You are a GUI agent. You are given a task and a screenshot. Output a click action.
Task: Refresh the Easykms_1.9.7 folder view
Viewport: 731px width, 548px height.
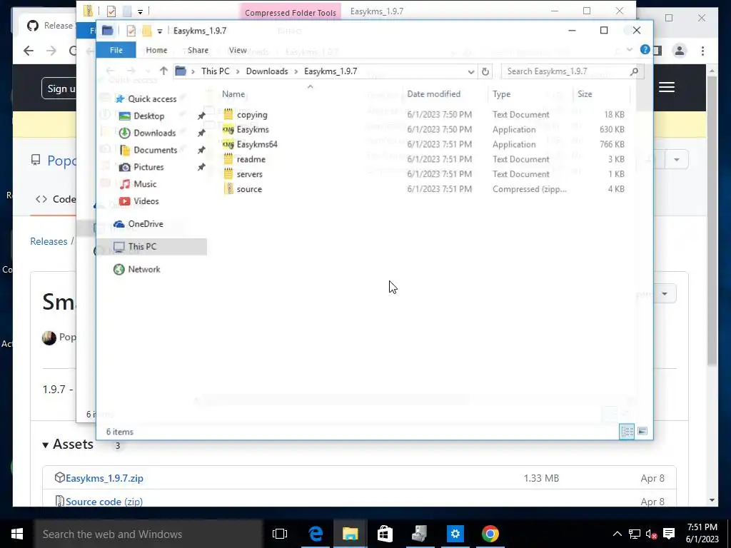(485, 72)
